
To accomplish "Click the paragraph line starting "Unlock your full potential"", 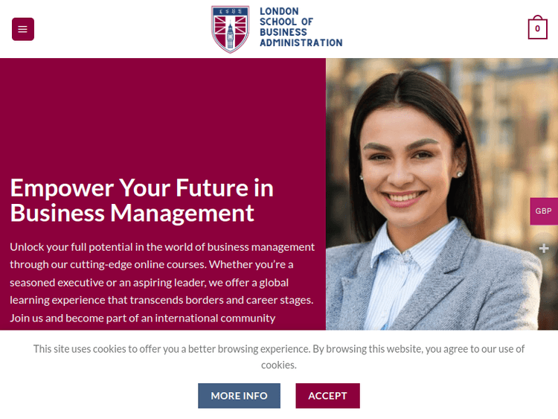I will point(162,247).
